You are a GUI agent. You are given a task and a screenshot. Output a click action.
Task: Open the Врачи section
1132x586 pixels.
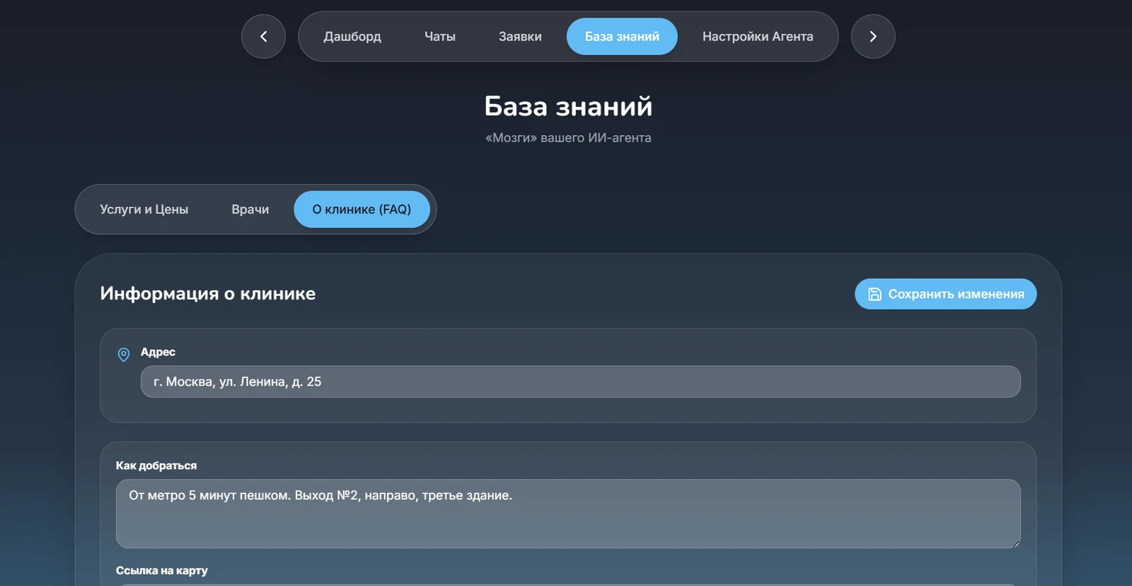click(x=250, y=209)
